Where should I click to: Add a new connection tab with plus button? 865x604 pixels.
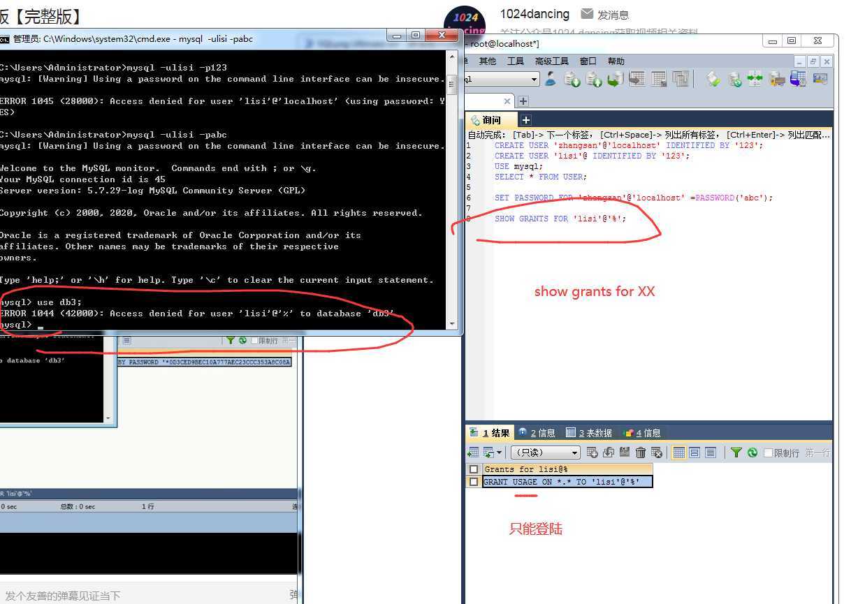click(x=523, y=101)
